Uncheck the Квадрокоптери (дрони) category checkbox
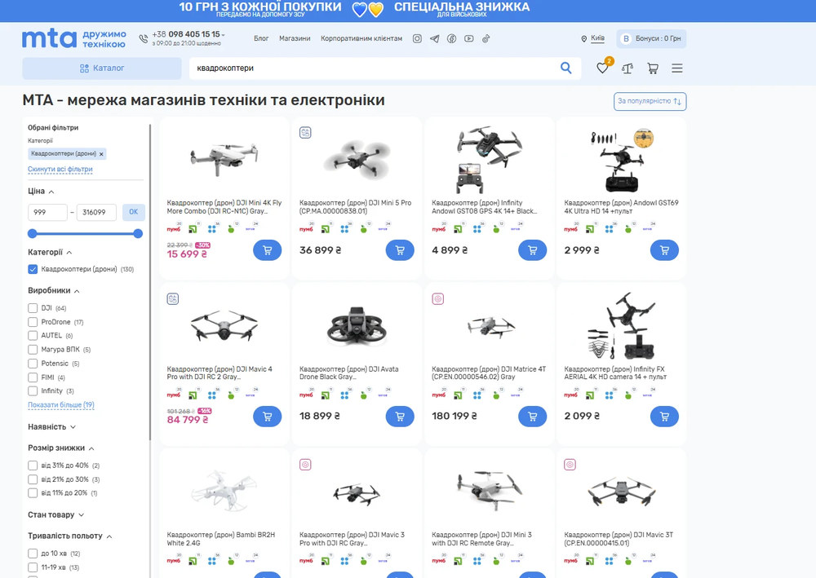 33,269
